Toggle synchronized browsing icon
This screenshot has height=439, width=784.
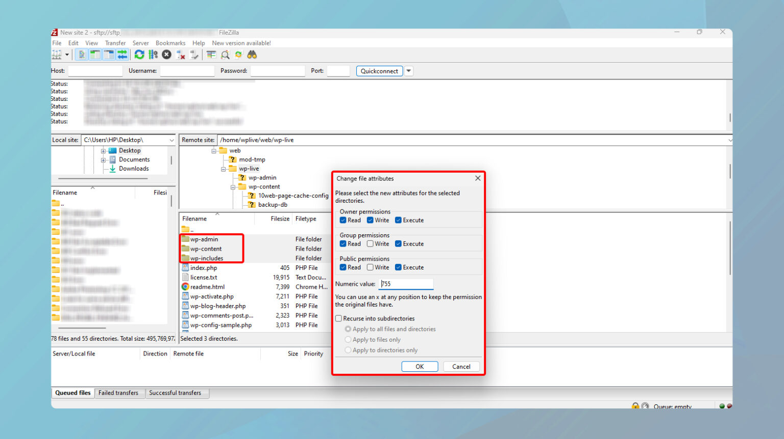click(x=238, y=55)
